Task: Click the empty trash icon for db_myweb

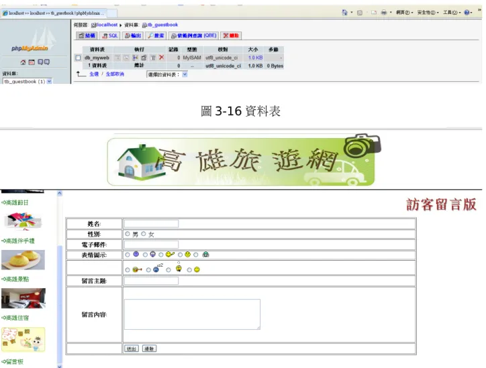Action: pos(153,58)
